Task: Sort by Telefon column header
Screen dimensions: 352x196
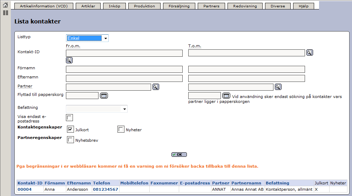Action: pyautogui.click(x=101, y=183)
